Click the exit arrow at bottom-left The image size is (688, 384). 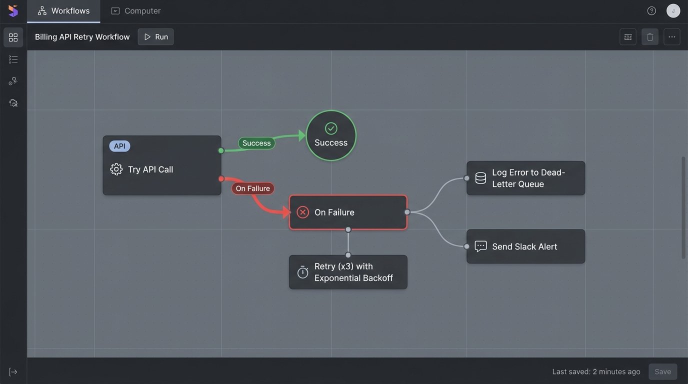pos(13,371)
